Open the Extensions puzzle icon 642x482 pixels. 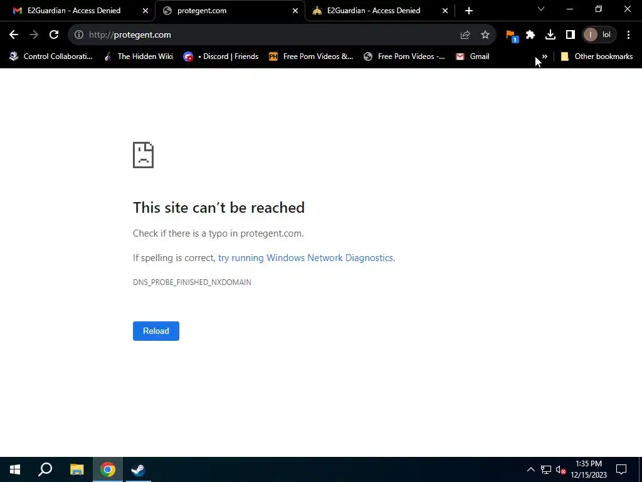[x=530, y=35]
